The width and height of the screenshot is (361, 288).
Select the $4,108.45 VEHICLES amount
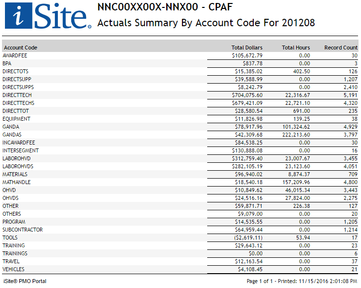coord(250,269)
